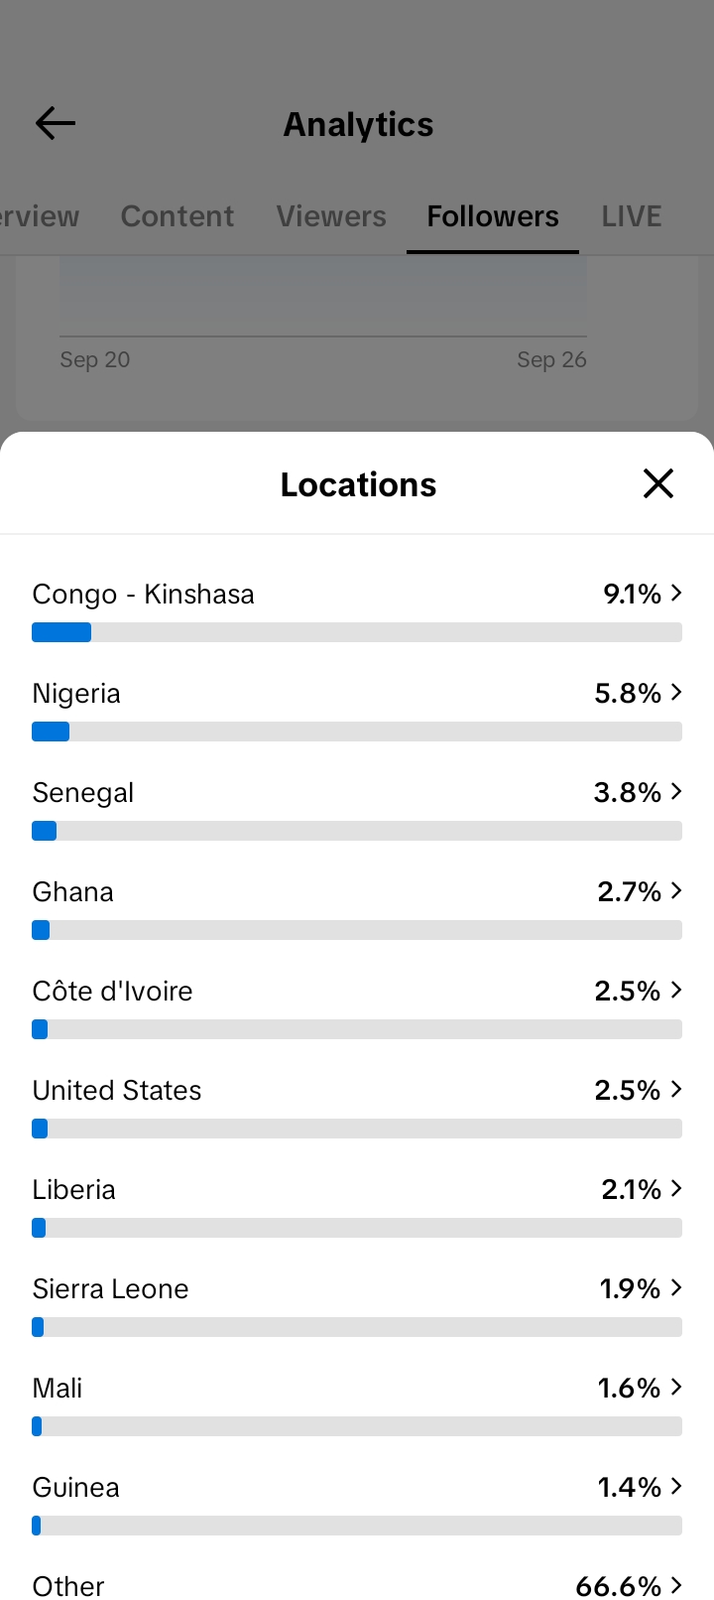Switch to the Viewers tab

coord(331,216)
